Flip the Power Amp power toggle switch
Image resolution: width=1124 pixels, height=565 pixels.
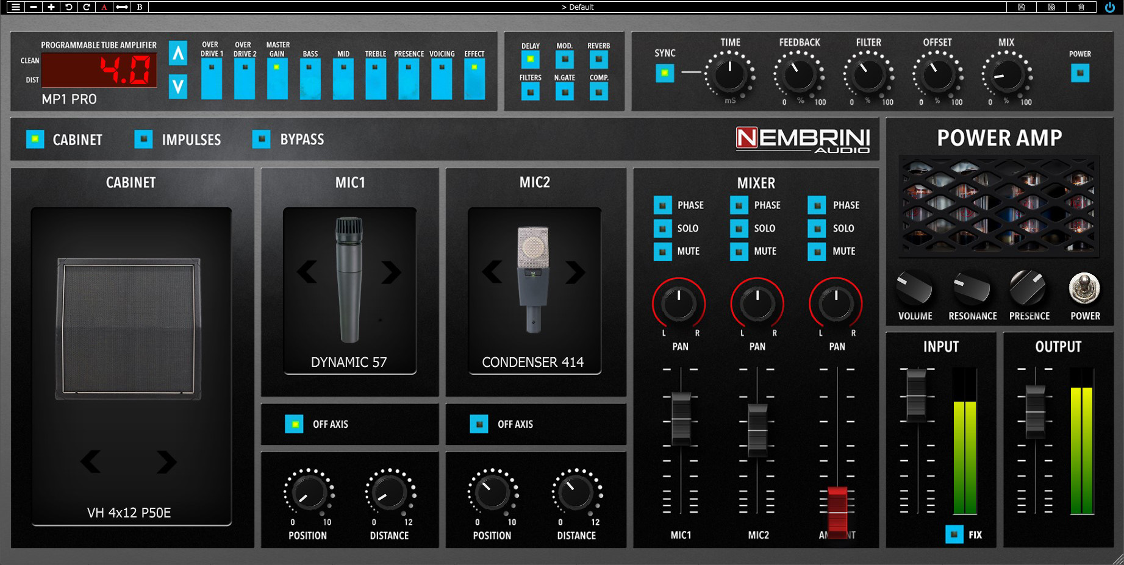pyautogui.click(x=1084, y=288)
